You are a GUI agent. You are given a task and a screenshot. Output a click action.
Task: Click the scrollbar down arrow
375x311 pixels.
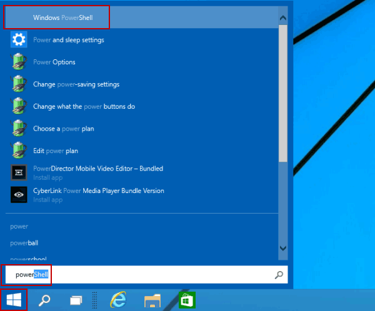pyautogui.click(x=283, y=248)
